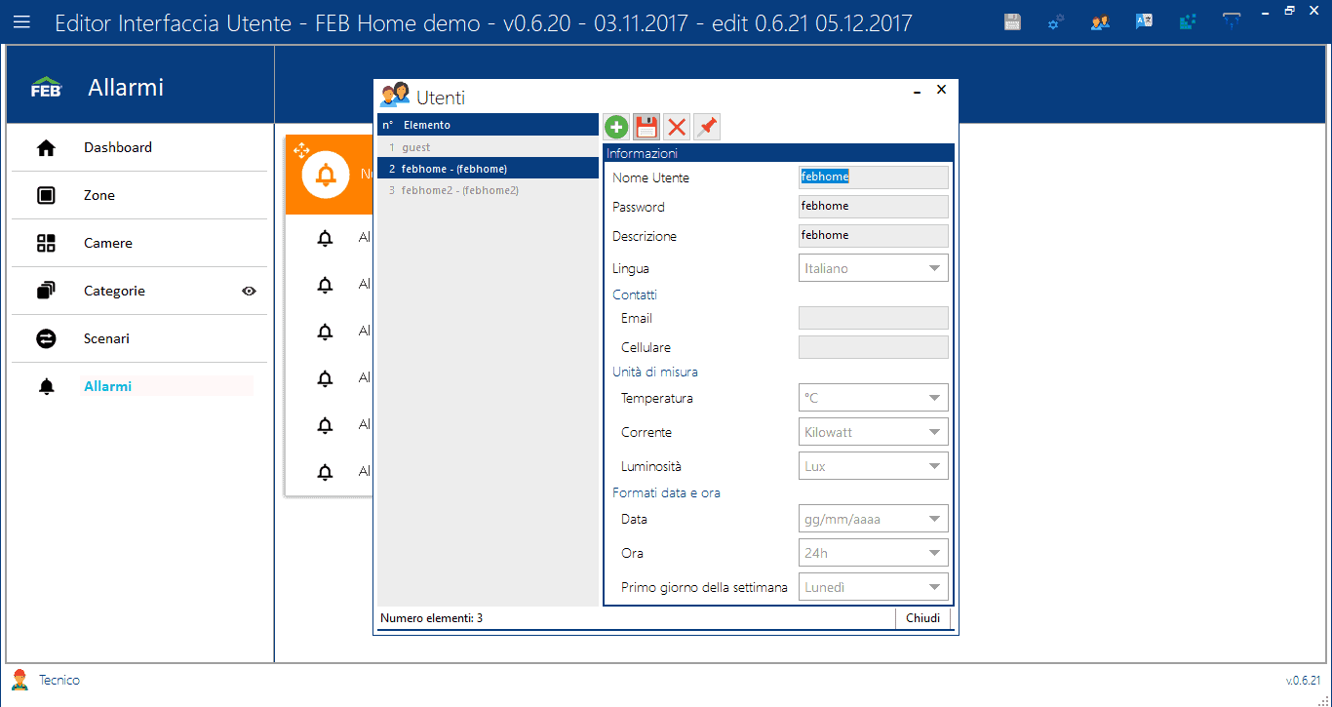Toggle the eye icon beside Categorie

coord(249,291)
